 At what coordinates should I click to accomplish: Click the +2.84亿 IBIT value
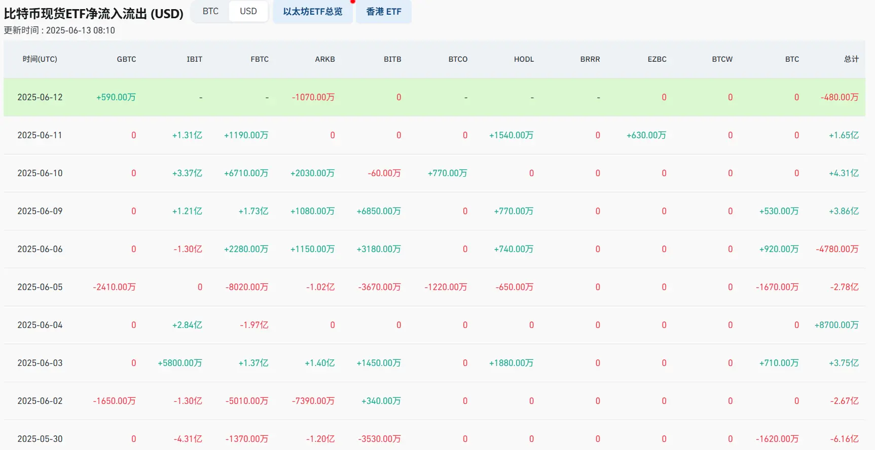(x=187, y=325)
